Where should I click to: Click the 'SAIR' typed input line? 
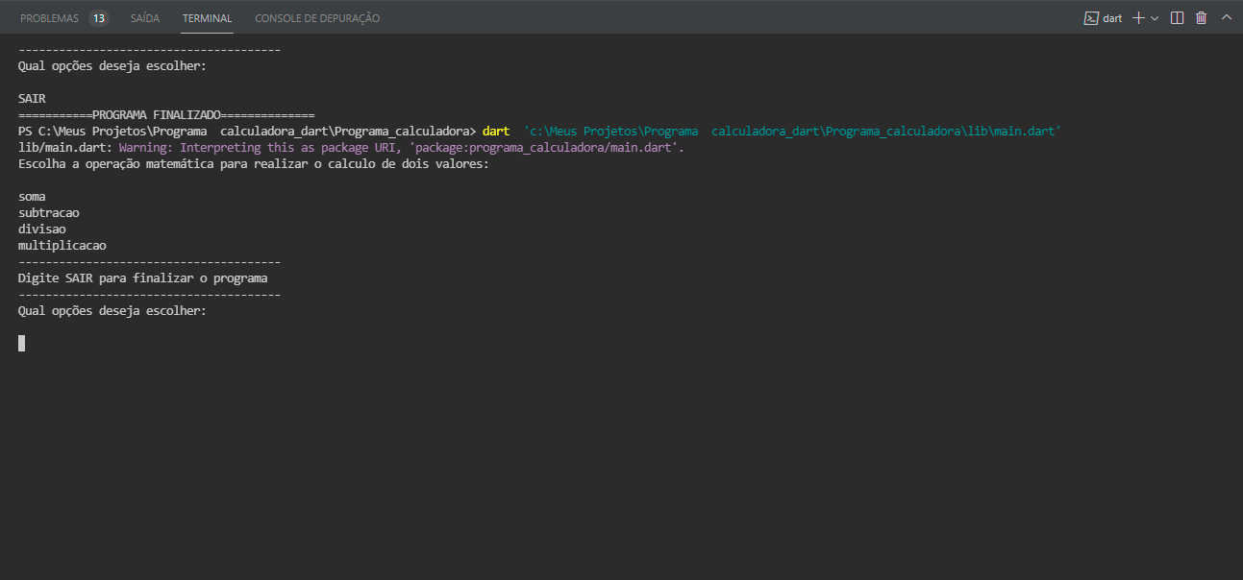pyautogui.click(x=32, y=98)
